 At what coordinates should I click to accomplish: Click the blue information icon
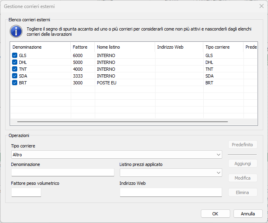[x=16, y=31]
